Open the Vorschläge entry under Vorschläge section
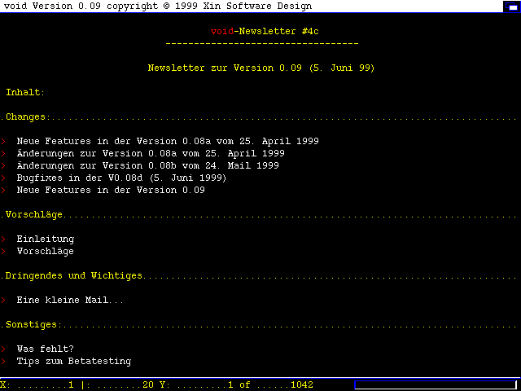Screen dimensions: 521x391 [x=45, y=251]
